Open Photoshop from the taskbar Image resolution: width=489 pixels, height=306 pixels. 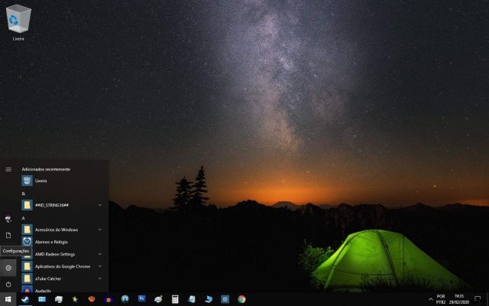(x=141, y=299)
